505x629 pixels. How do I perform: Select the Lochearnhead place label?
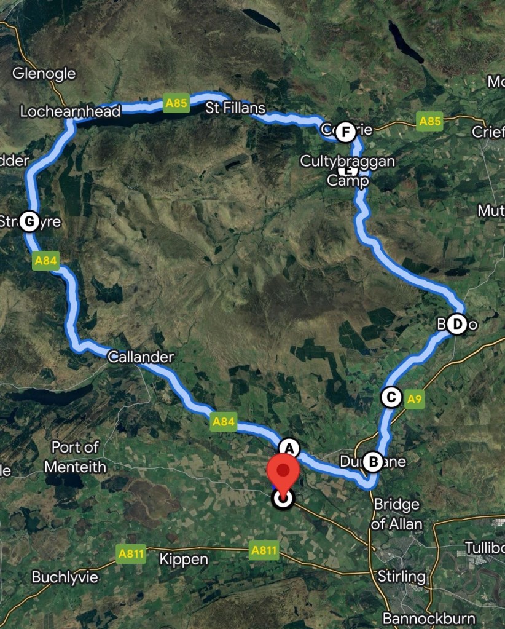[71, 111]
